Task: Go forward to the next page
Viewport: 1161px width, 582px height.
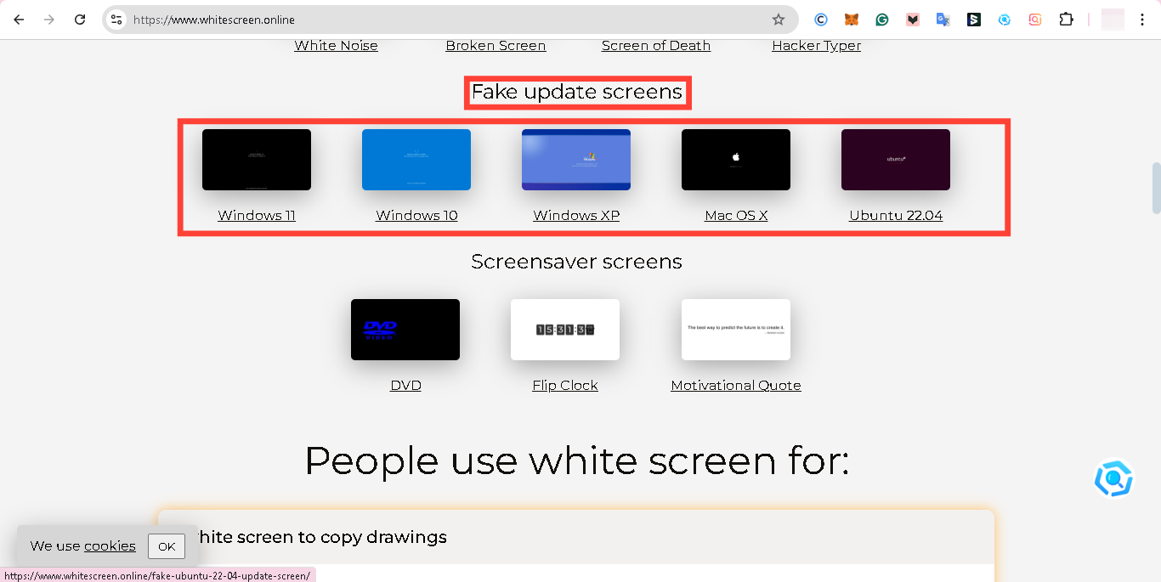Action: pos(49,20)
